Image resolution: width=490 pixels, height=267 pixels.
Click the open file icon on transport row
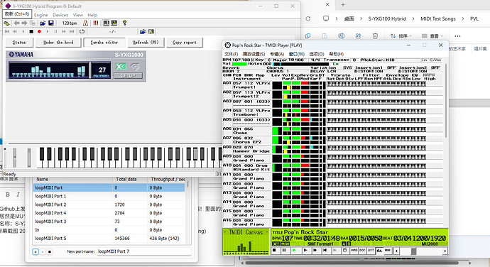coord(143,31)
